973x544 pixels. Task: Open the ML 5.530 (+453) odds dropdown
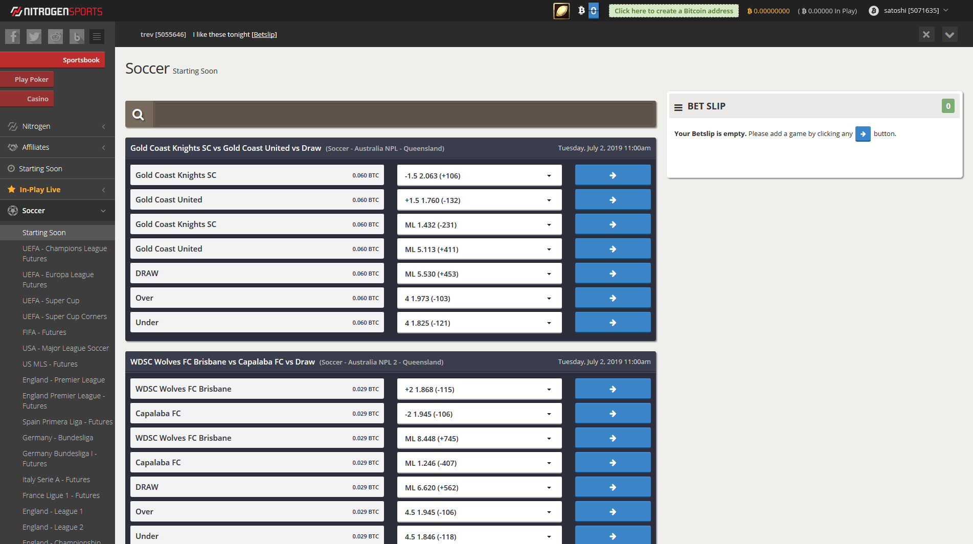pos(479,274)
